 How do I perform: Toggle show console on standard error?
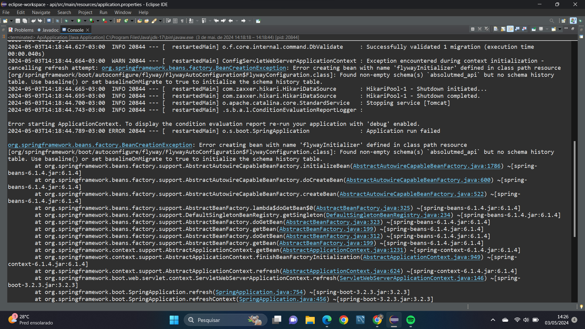click(524, 29)
